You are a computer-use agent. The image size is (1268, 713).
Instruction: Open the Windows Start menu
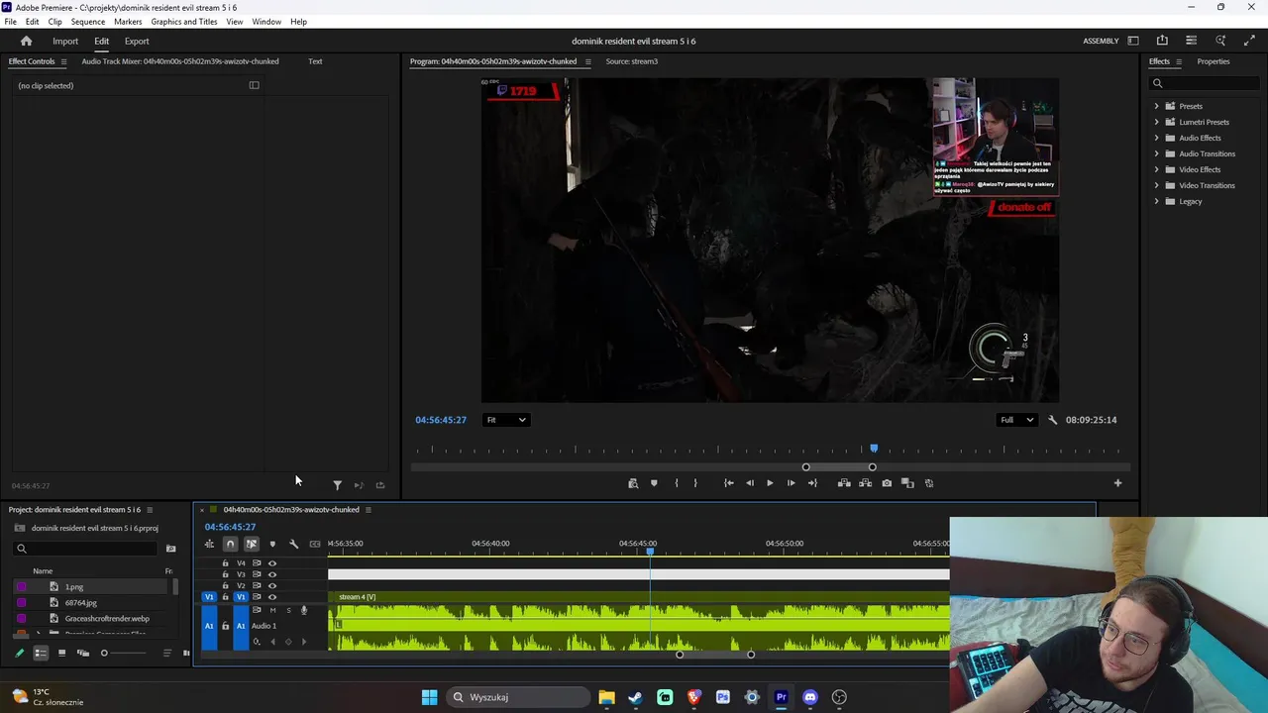[x=429, y=697]
